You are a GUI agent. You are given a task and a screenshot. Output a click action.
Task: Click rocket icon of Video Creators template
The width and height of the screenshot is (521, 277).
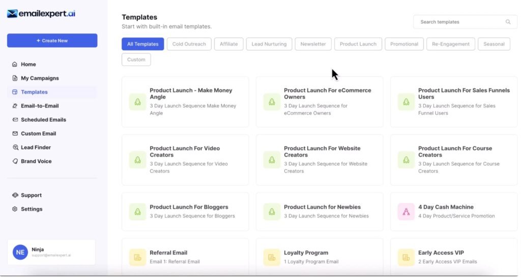point(137,160)
